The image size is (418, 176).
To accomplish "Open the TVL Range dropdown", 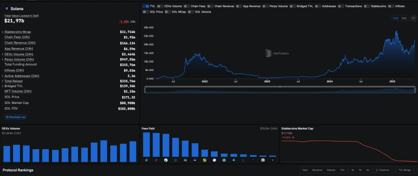I will point(406,170).
